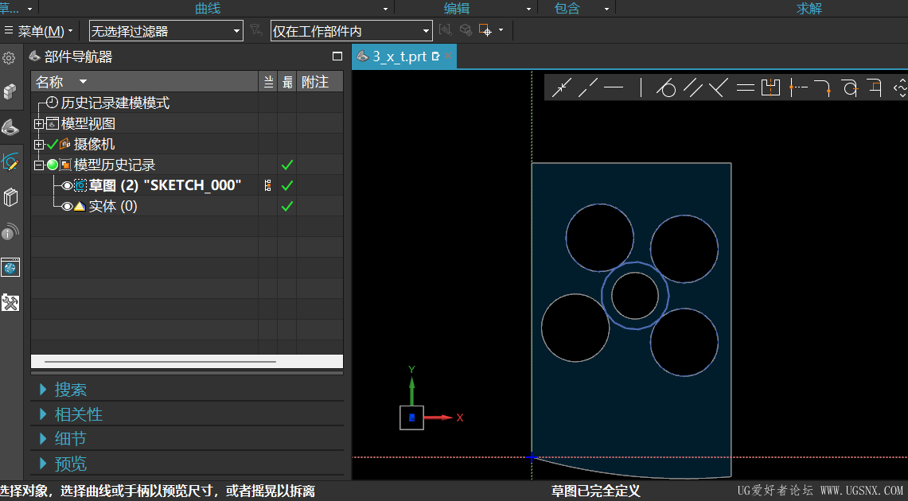Open the info broadcast sidebar icon
Viewport: 908px width, 501px height.
click(10, 232)
